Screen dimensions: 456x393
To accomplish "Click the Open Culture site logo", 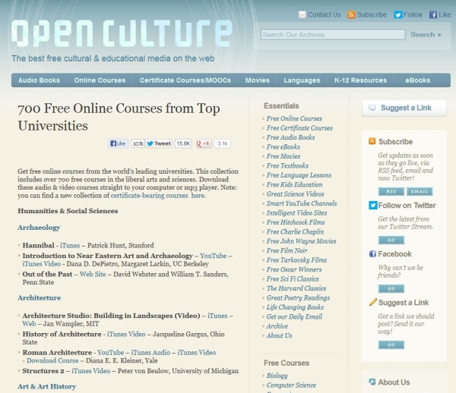I will pos(123,32).
